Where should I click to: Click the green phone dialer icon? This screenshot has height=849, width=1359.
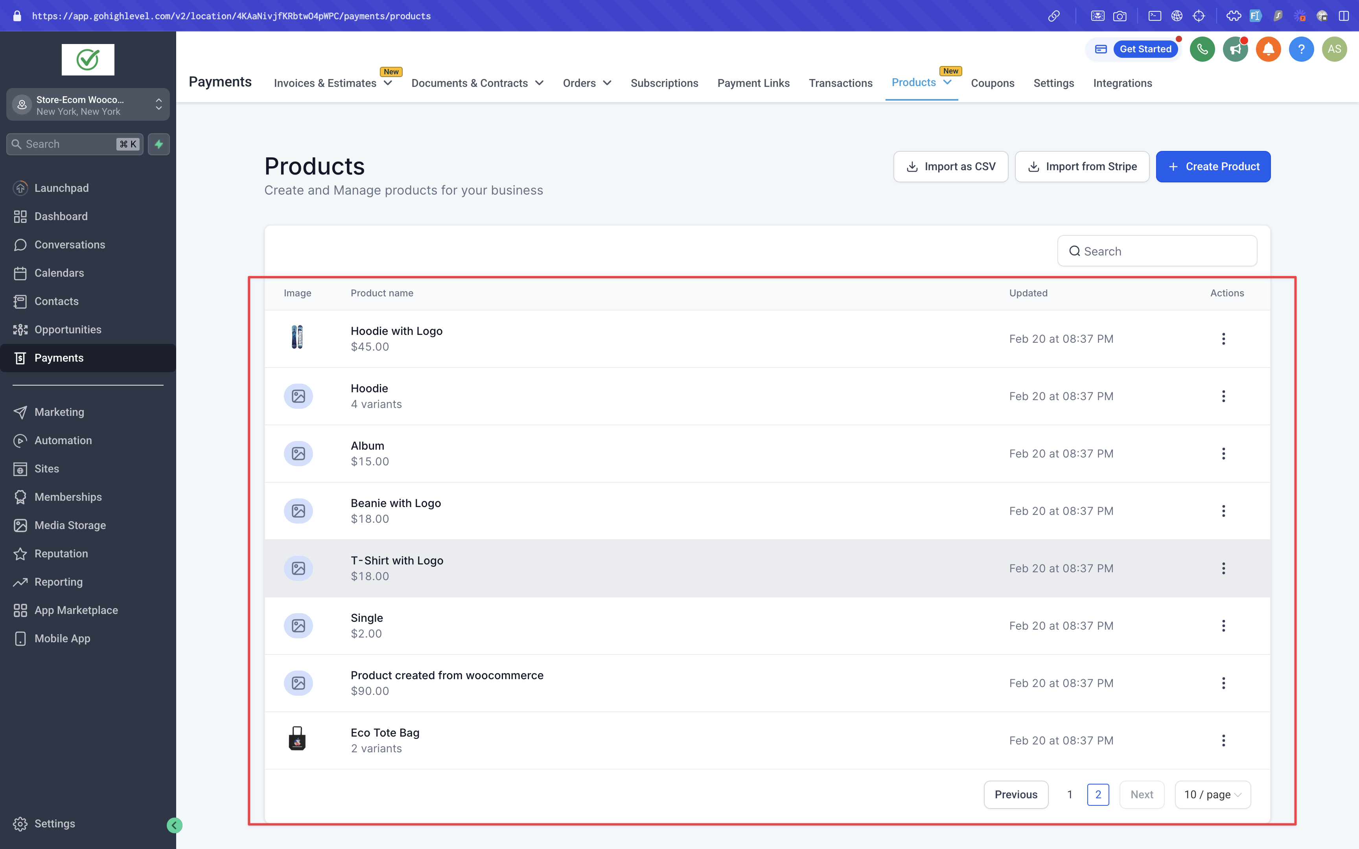(1202, 50)
